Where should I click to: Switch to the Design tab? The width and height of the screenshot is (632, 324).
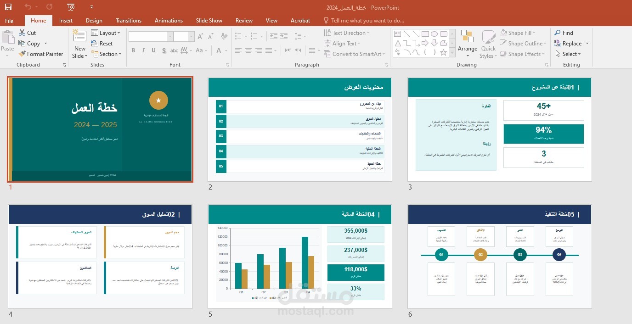pyautogui.click(x=94, y=21)
